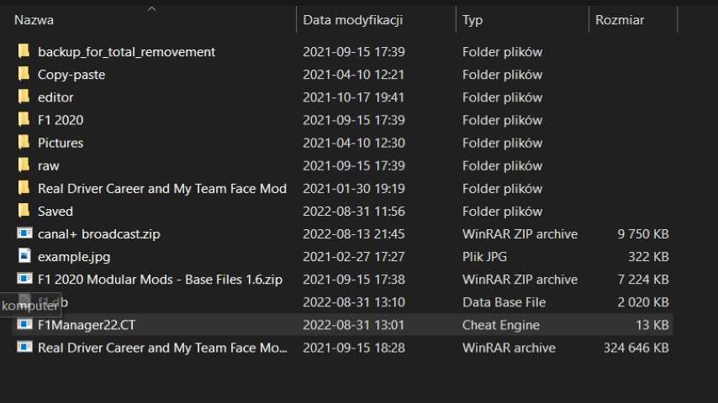
Task: Select the raw folder name
Action: [49, 165]
